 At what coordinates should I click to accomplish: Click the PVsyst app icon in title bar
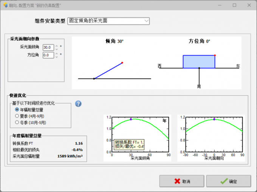[x=5, y=5]
